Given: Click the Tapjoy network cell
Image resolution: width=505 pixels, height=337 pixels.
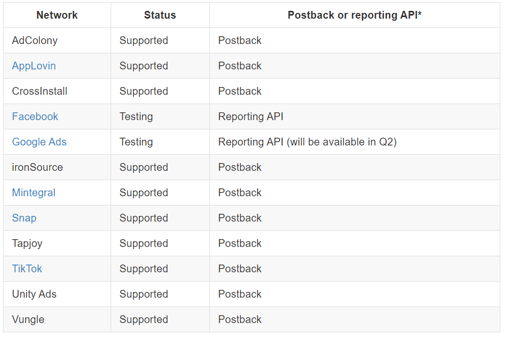Looking at the screenshot, I should point(57,243).
